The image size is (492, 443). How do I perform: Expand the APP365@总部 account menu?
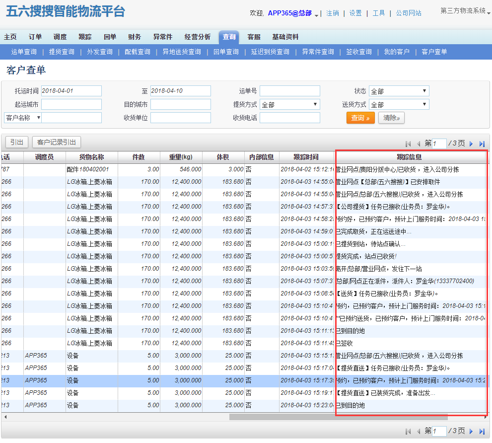click(293, 13)
